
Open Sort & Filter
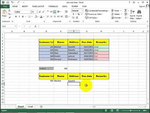[132, 14]
